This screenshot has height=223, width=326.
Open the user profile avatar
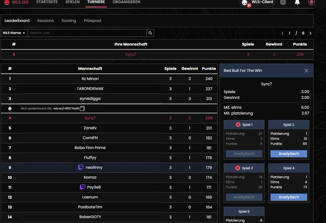click(x=311, y=2)
